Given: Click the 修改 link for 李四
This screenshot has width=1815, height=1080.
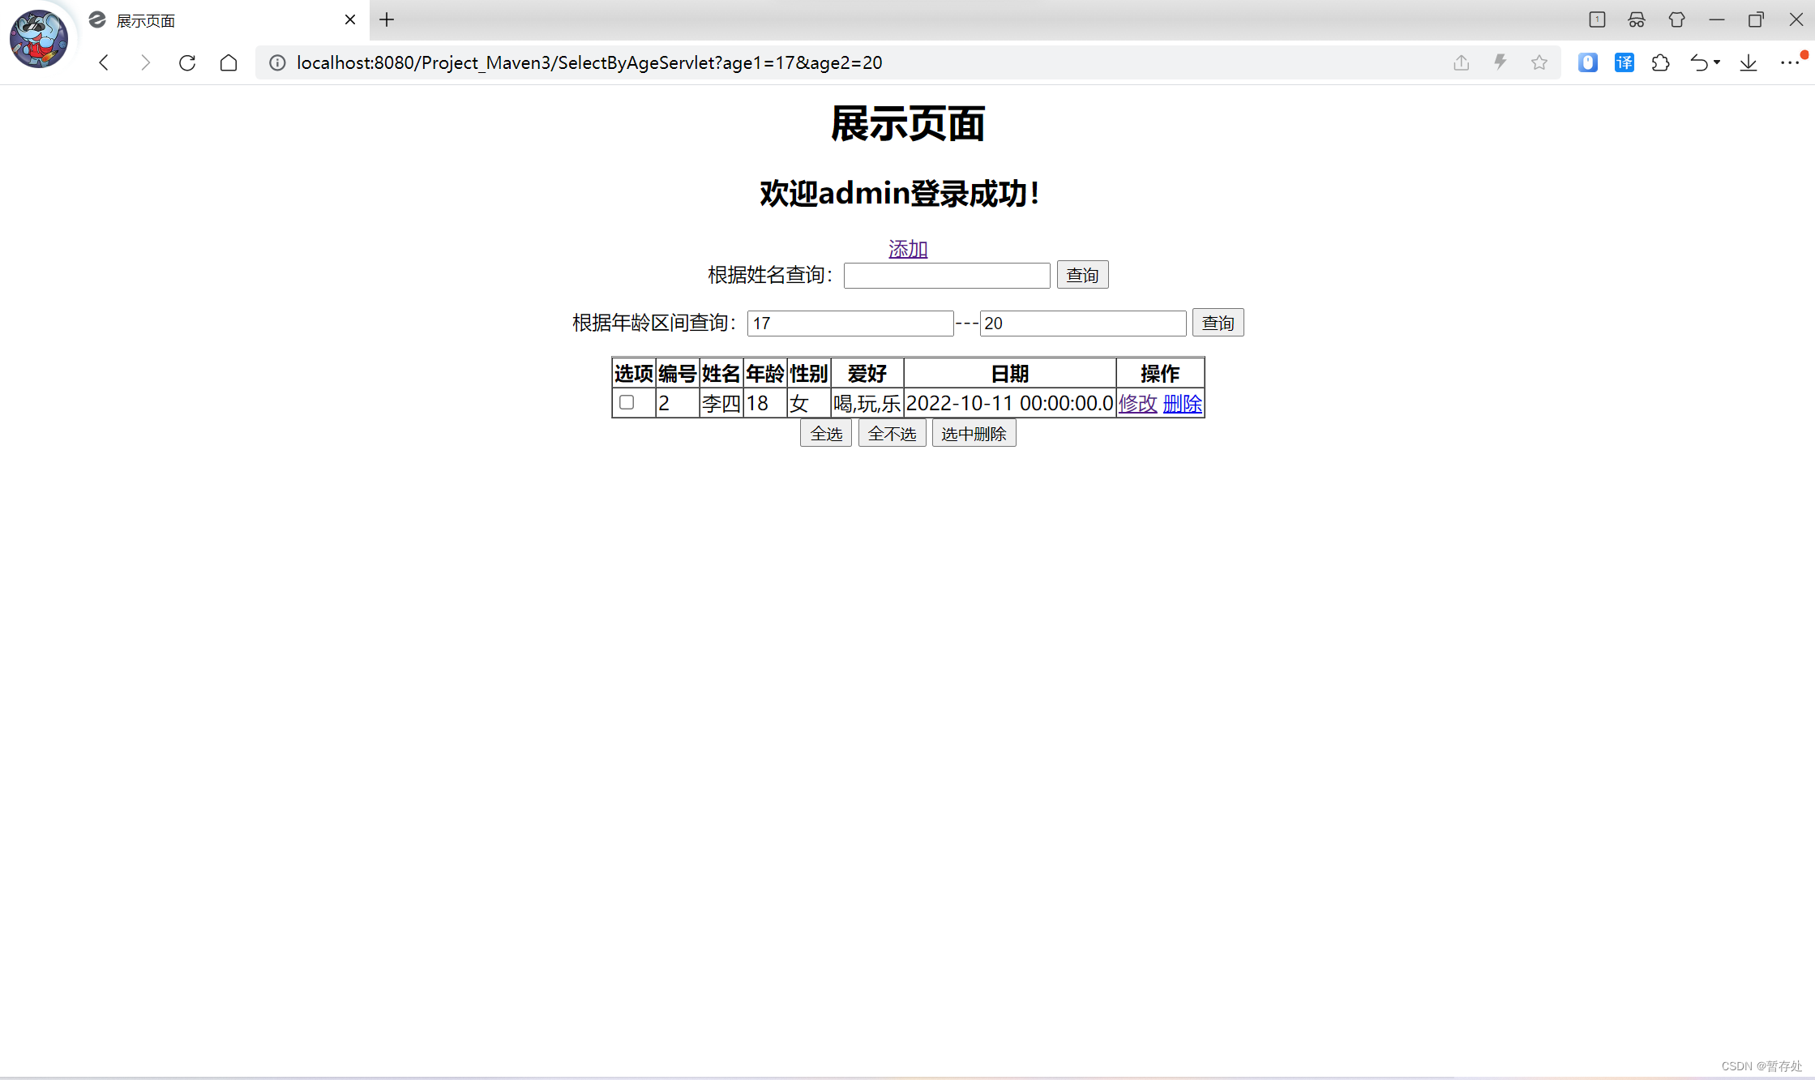Looking at the screenshot, I should click(1138, 403).
